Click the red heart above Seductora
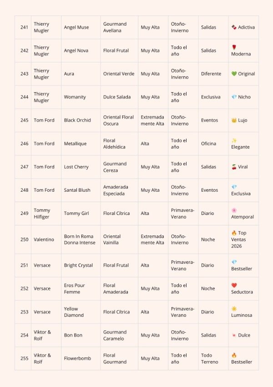 coord(234,285)
